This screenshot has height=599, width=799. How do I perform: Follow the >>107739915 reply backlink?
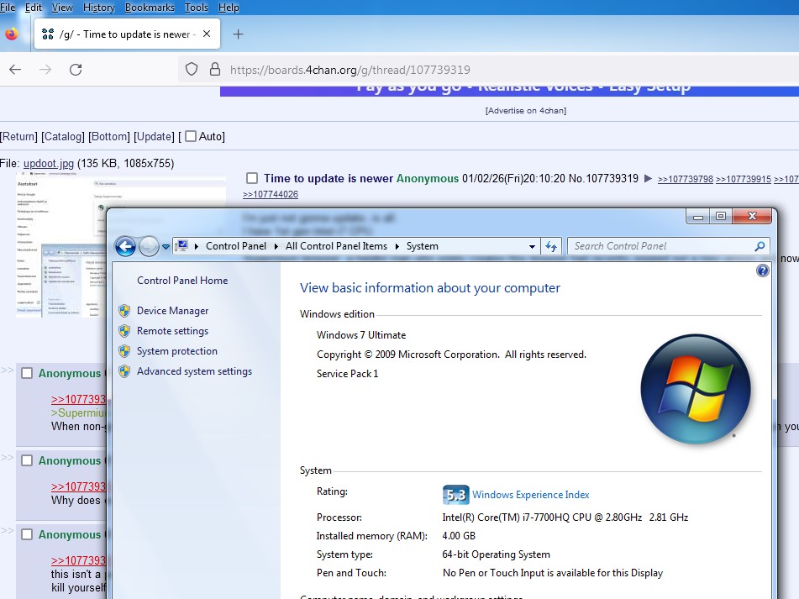coord(744,179)
